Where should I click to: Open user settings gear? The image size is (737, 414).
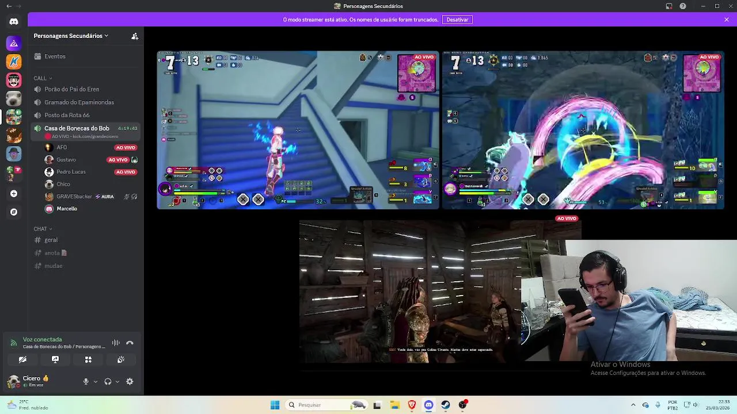[130, 381]
